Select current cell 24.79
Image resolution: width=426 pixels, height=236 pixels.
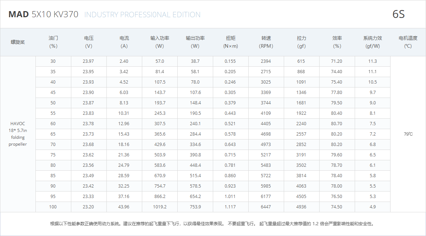(x=124, y=165)
